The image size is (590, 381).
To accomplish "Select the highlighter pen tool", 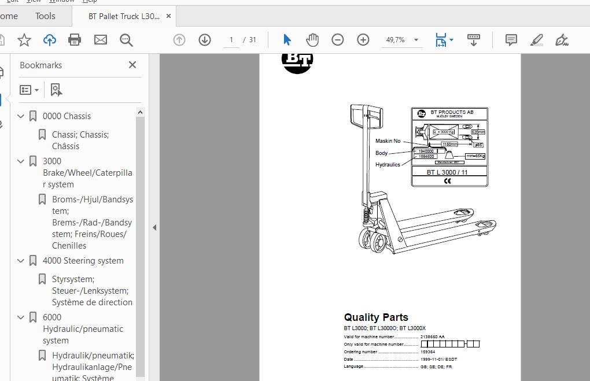I will click(536, 40).
